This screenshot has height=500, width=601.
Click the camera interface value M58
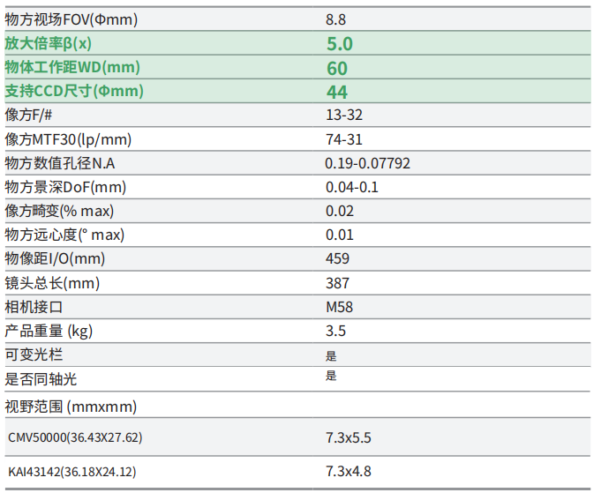pyautogui.click(x=340, y=307)
